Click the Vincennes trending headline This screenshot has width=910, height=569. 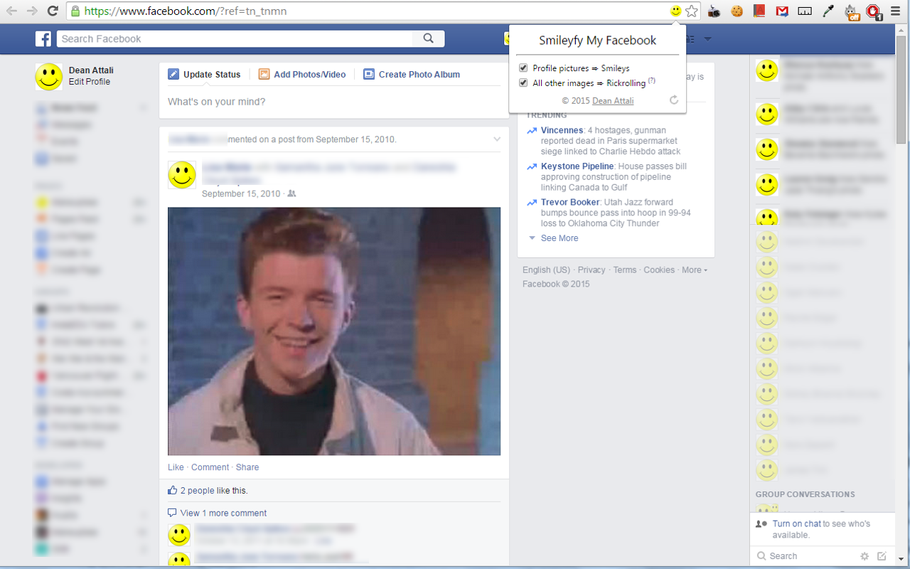click(562, 130)
